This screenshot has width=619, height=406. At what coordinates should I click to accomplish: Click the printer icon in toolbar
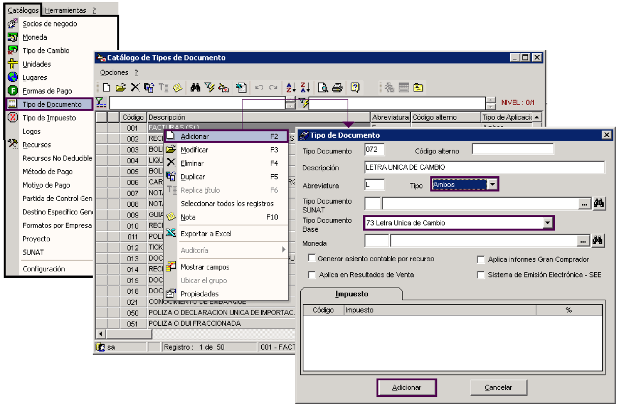(x=337, y=87)
